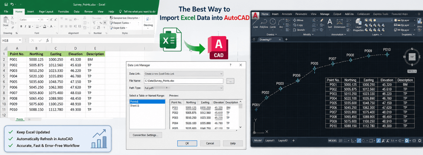423x155 pixels.
Task: Expand the AutoCAD Annotation panel
Action: pos(338,34)
